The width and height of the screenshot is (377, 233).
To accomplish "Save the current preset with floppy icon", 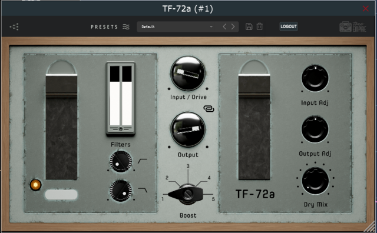I will [249, 26].
